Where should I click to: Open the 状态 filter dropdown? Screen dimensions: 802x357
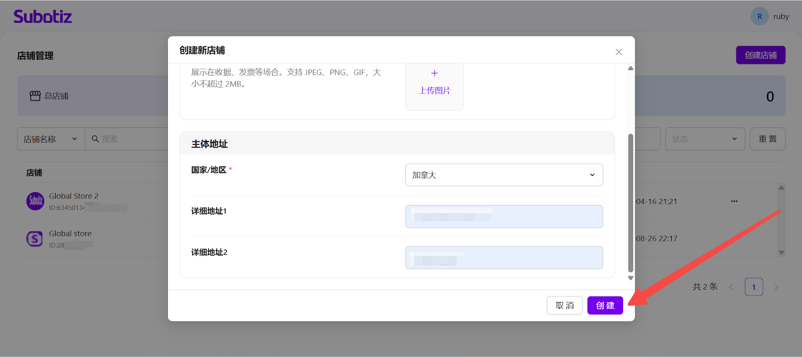point(704,139)
